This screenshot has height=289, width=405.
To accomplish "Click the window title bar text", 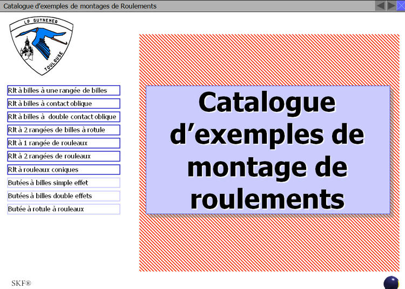I will [x=80, y=6].
